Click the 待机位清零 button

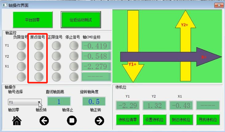tap(128, 120)
